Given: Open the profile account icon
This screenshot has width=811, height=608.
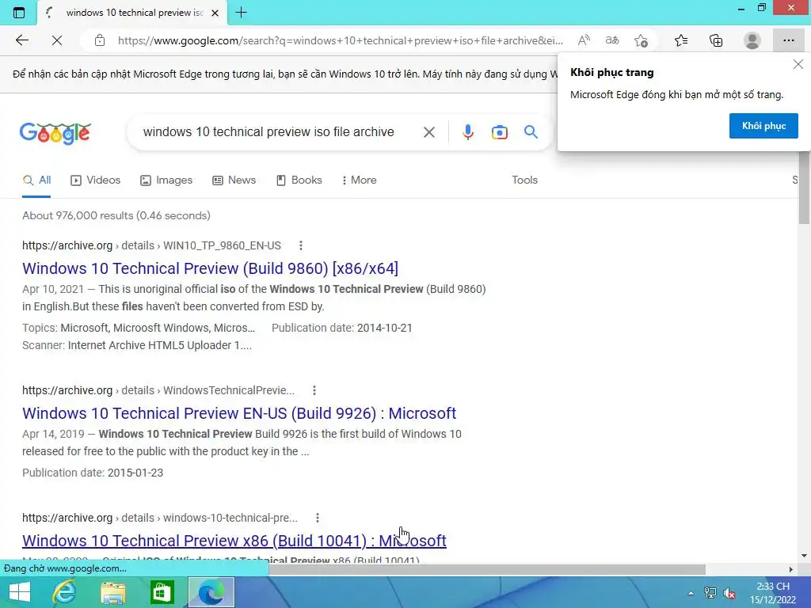Looking at the screenshot, I should (752, 40).
